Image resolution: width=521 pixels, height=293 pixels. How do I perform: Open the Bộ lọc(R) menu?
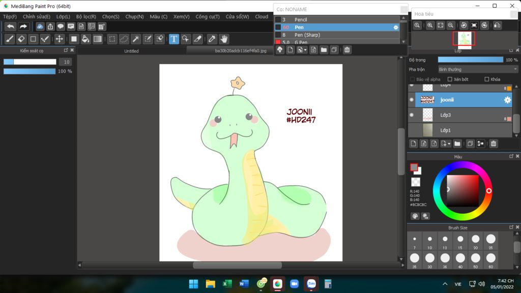[86, 16]
